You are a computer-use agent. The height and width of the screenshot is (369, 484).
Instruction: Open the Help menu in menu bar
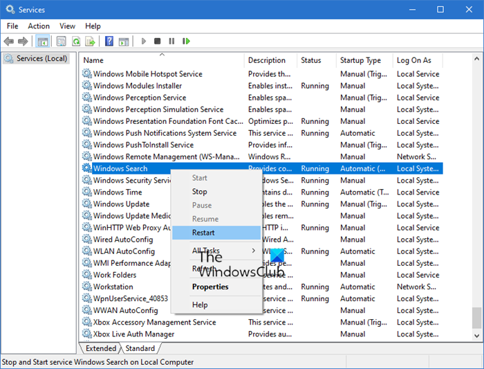click(93, 26)
